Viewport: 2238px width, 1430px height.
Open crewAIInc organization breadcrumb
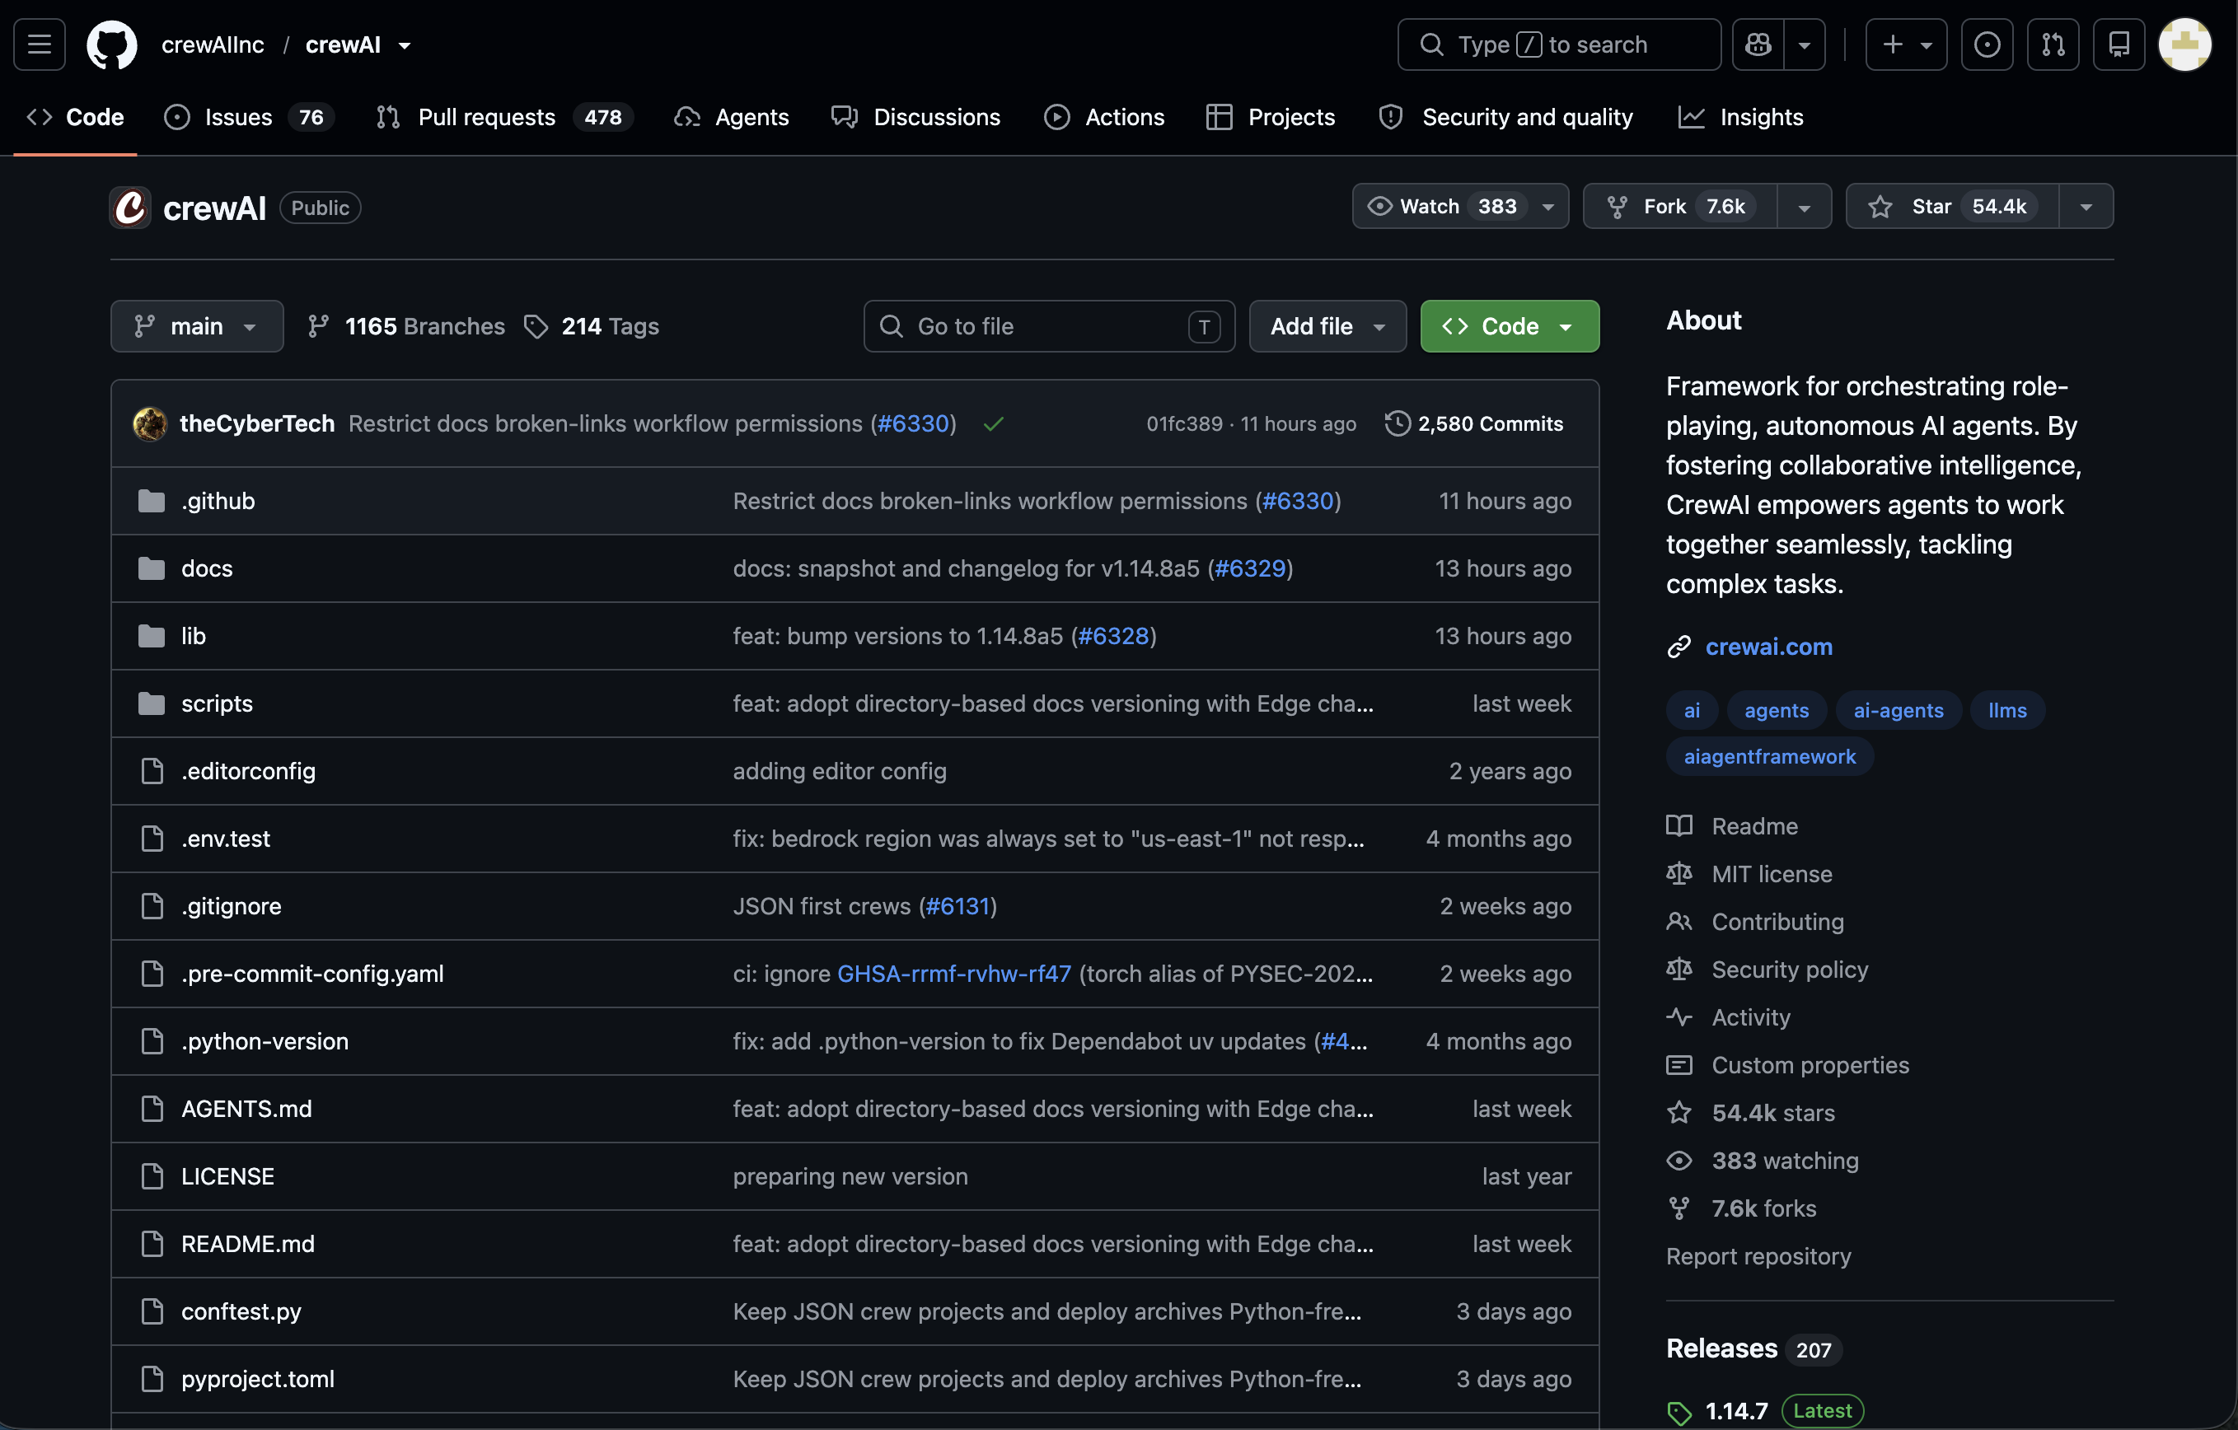(213, 44)
